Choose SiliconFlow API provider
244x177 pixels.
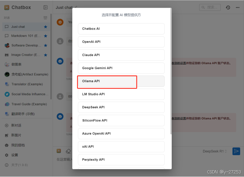coord(121,121)
